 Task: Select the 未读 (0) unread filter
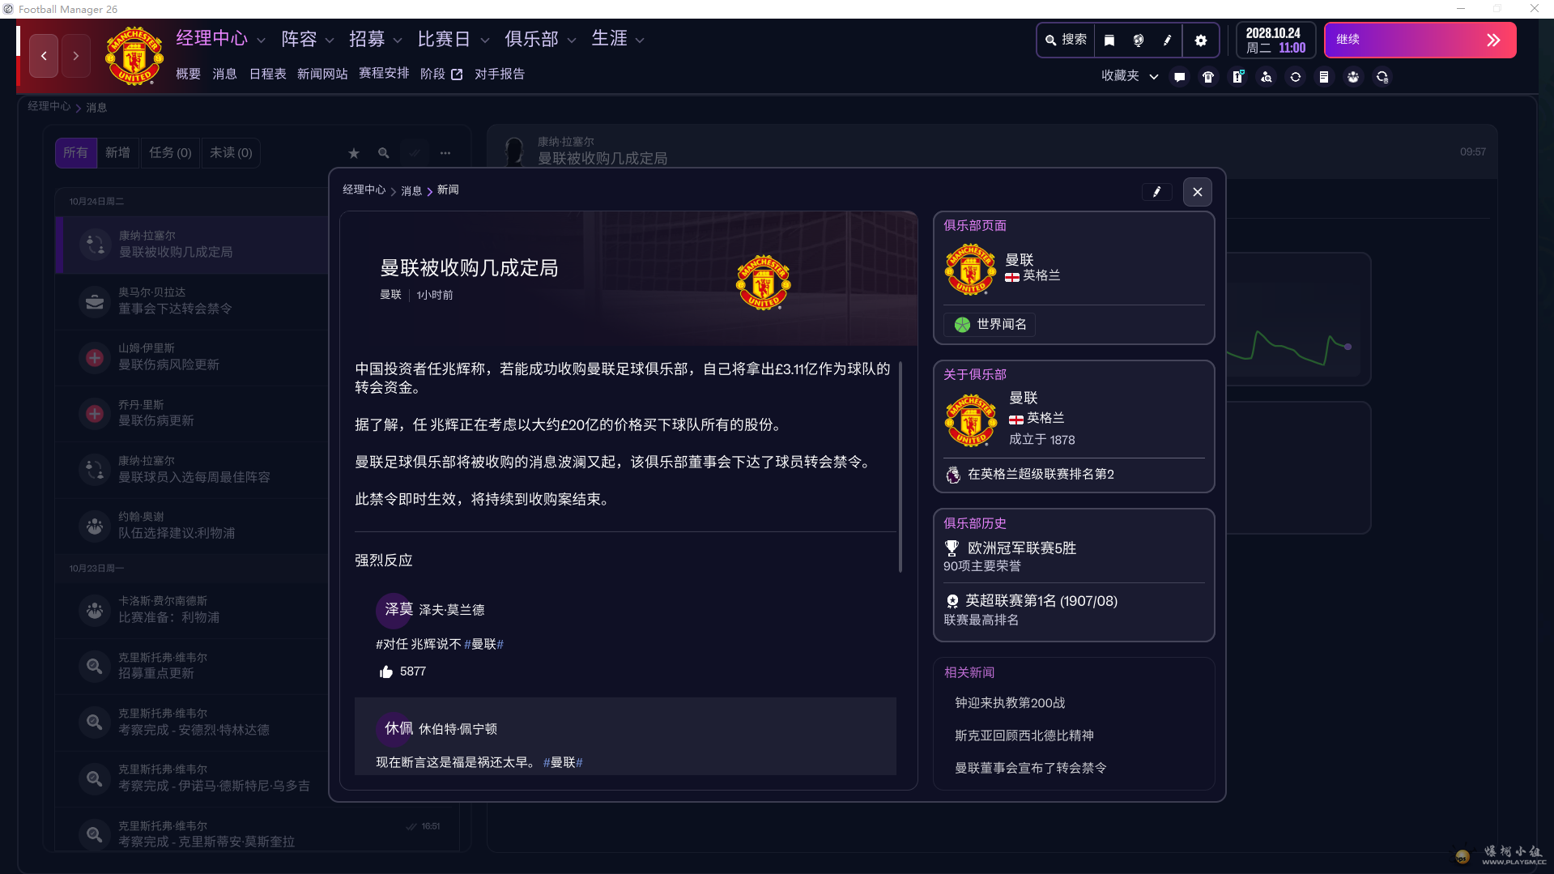[x=231, y=153]
